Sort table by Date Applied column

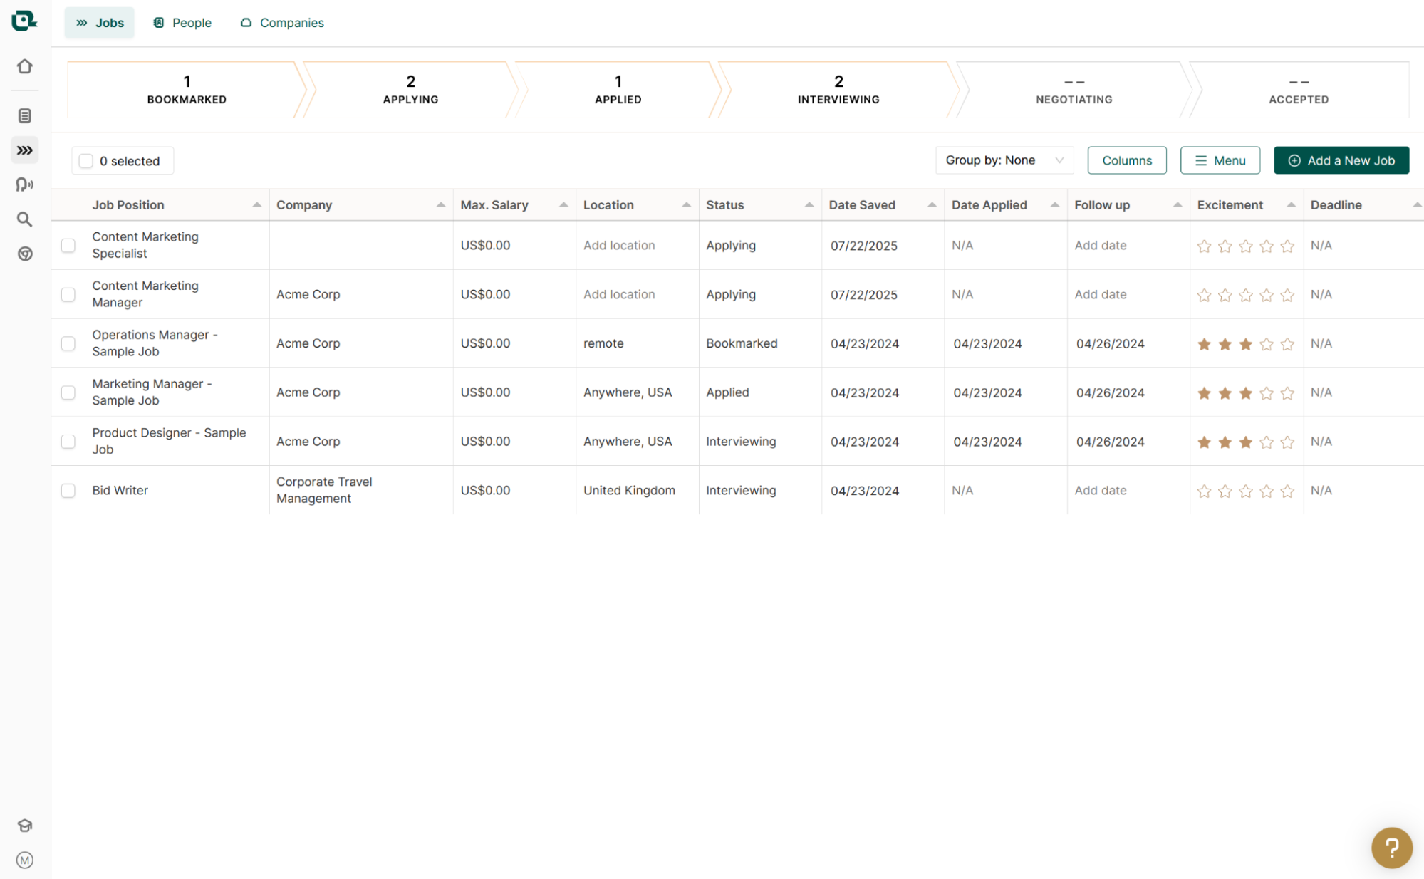1055,204
